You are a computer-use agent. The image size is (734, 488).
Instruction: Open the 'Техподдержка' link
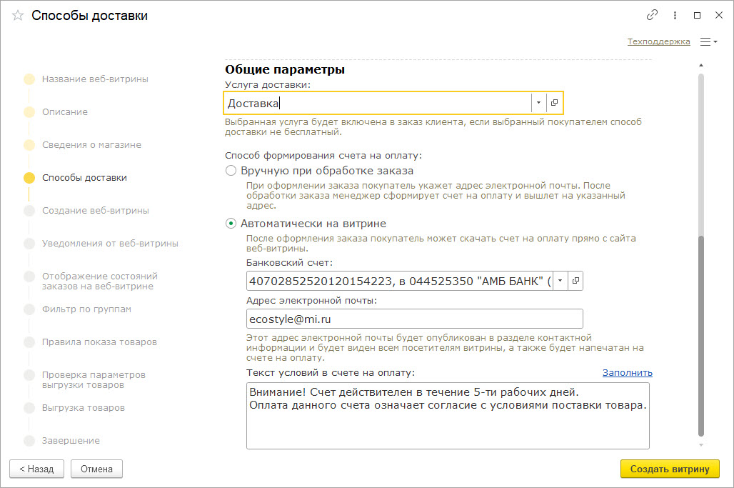tap(658, 42)
